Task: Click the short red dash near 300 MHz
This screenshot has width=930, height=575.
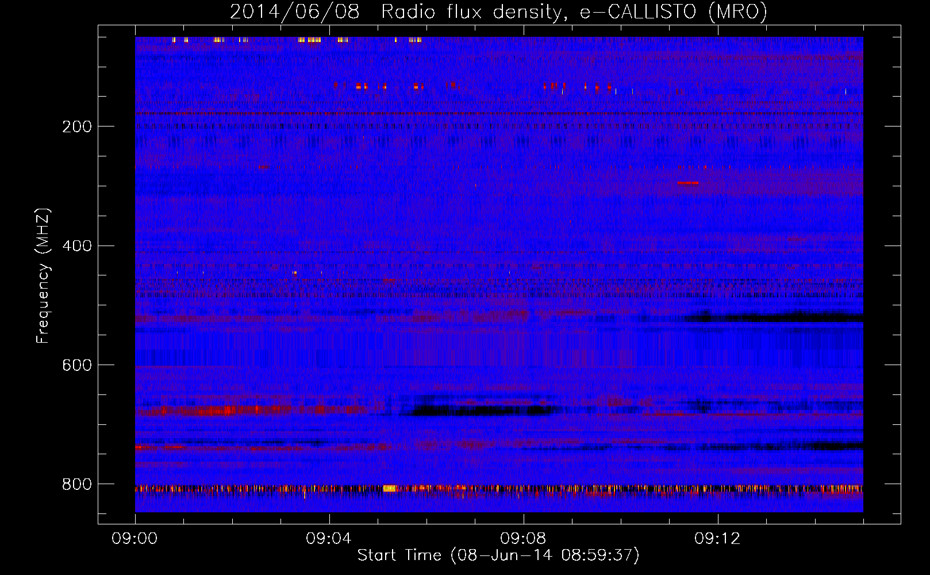Action: tap(688, 183)
